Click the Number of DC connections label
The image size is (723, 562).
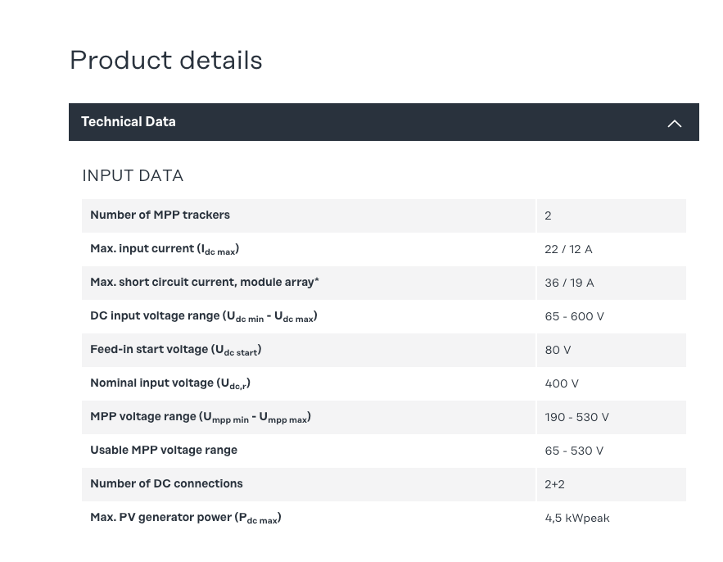pos(166,484)
